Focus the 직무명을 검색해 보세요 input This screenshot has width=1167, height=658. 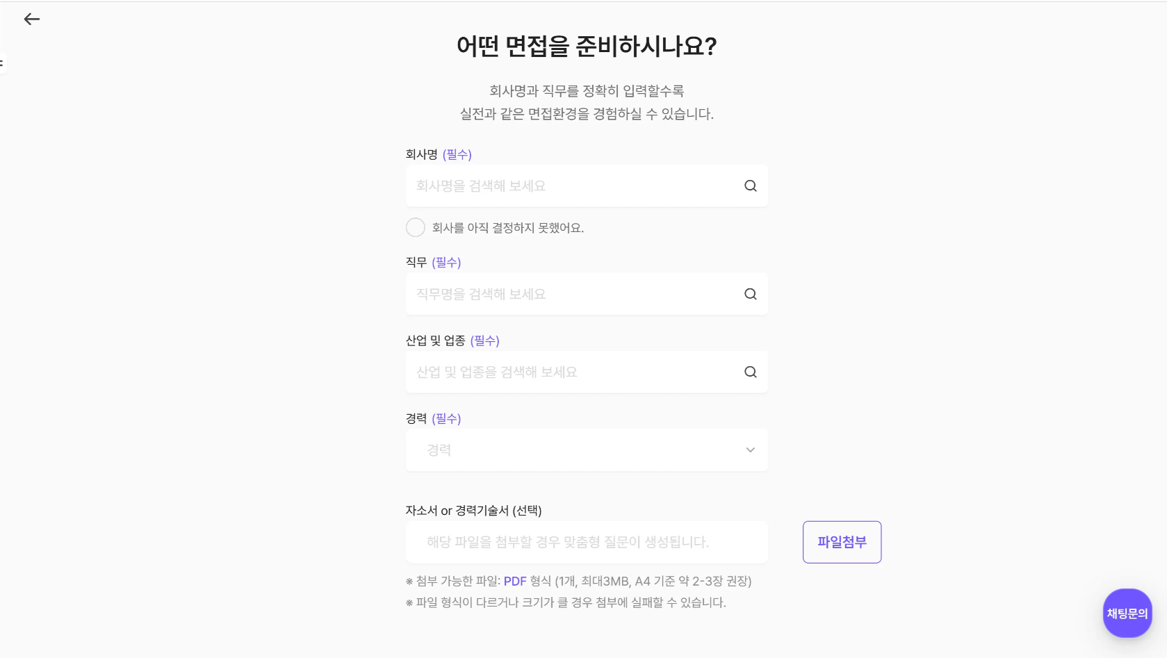587,294
